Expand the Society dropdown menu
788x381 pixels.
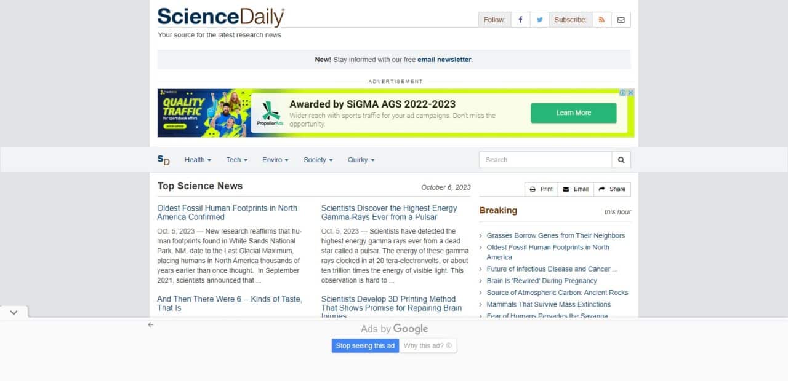point(318,160)
